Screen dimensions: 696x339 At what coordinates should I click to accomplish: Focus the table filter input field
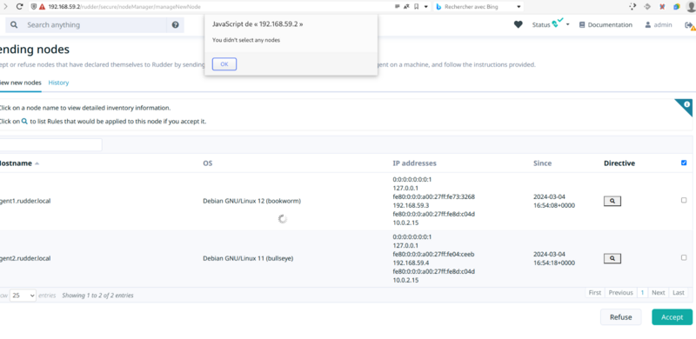[x=50, y=144]
